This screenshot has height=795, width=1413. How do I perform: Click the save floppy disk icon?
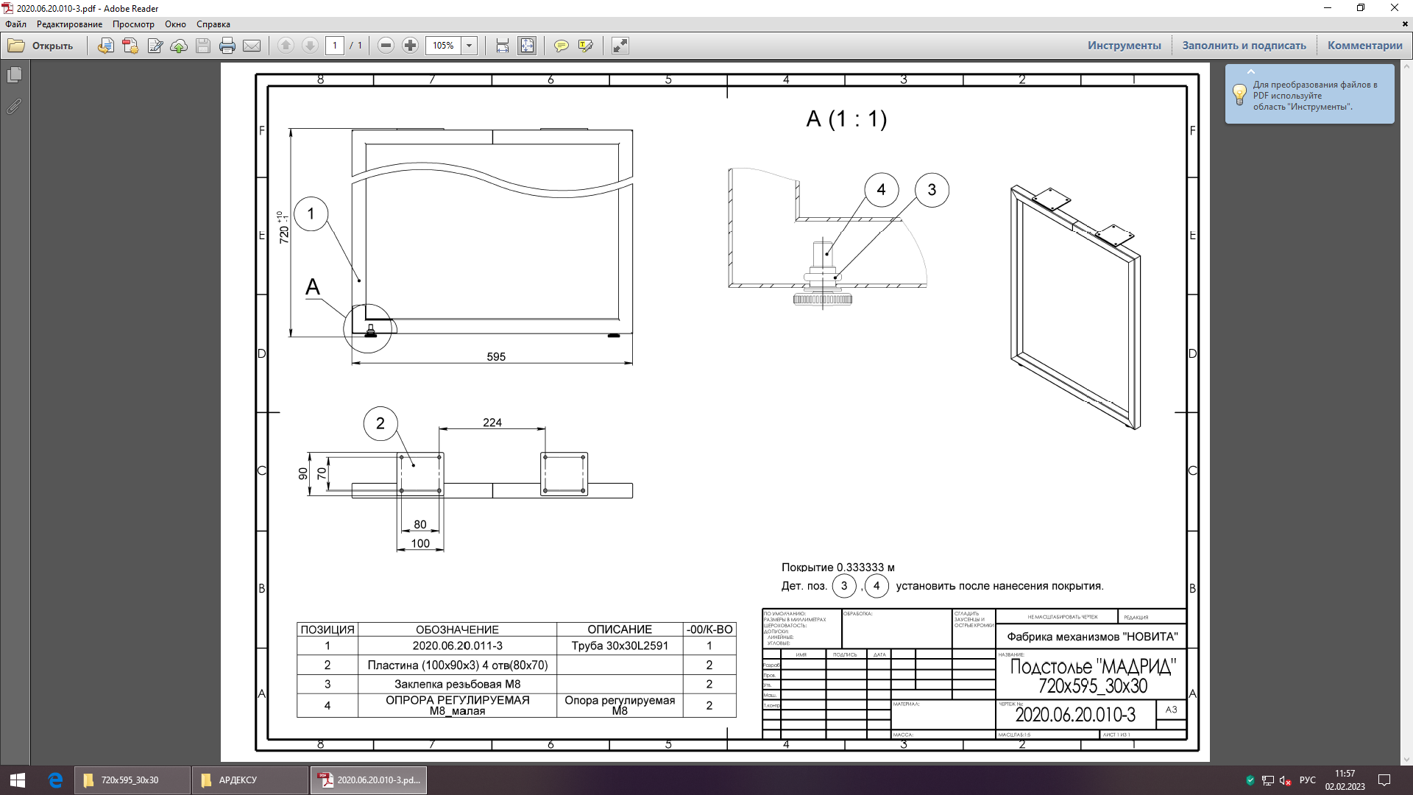click(x=203, y=46)
